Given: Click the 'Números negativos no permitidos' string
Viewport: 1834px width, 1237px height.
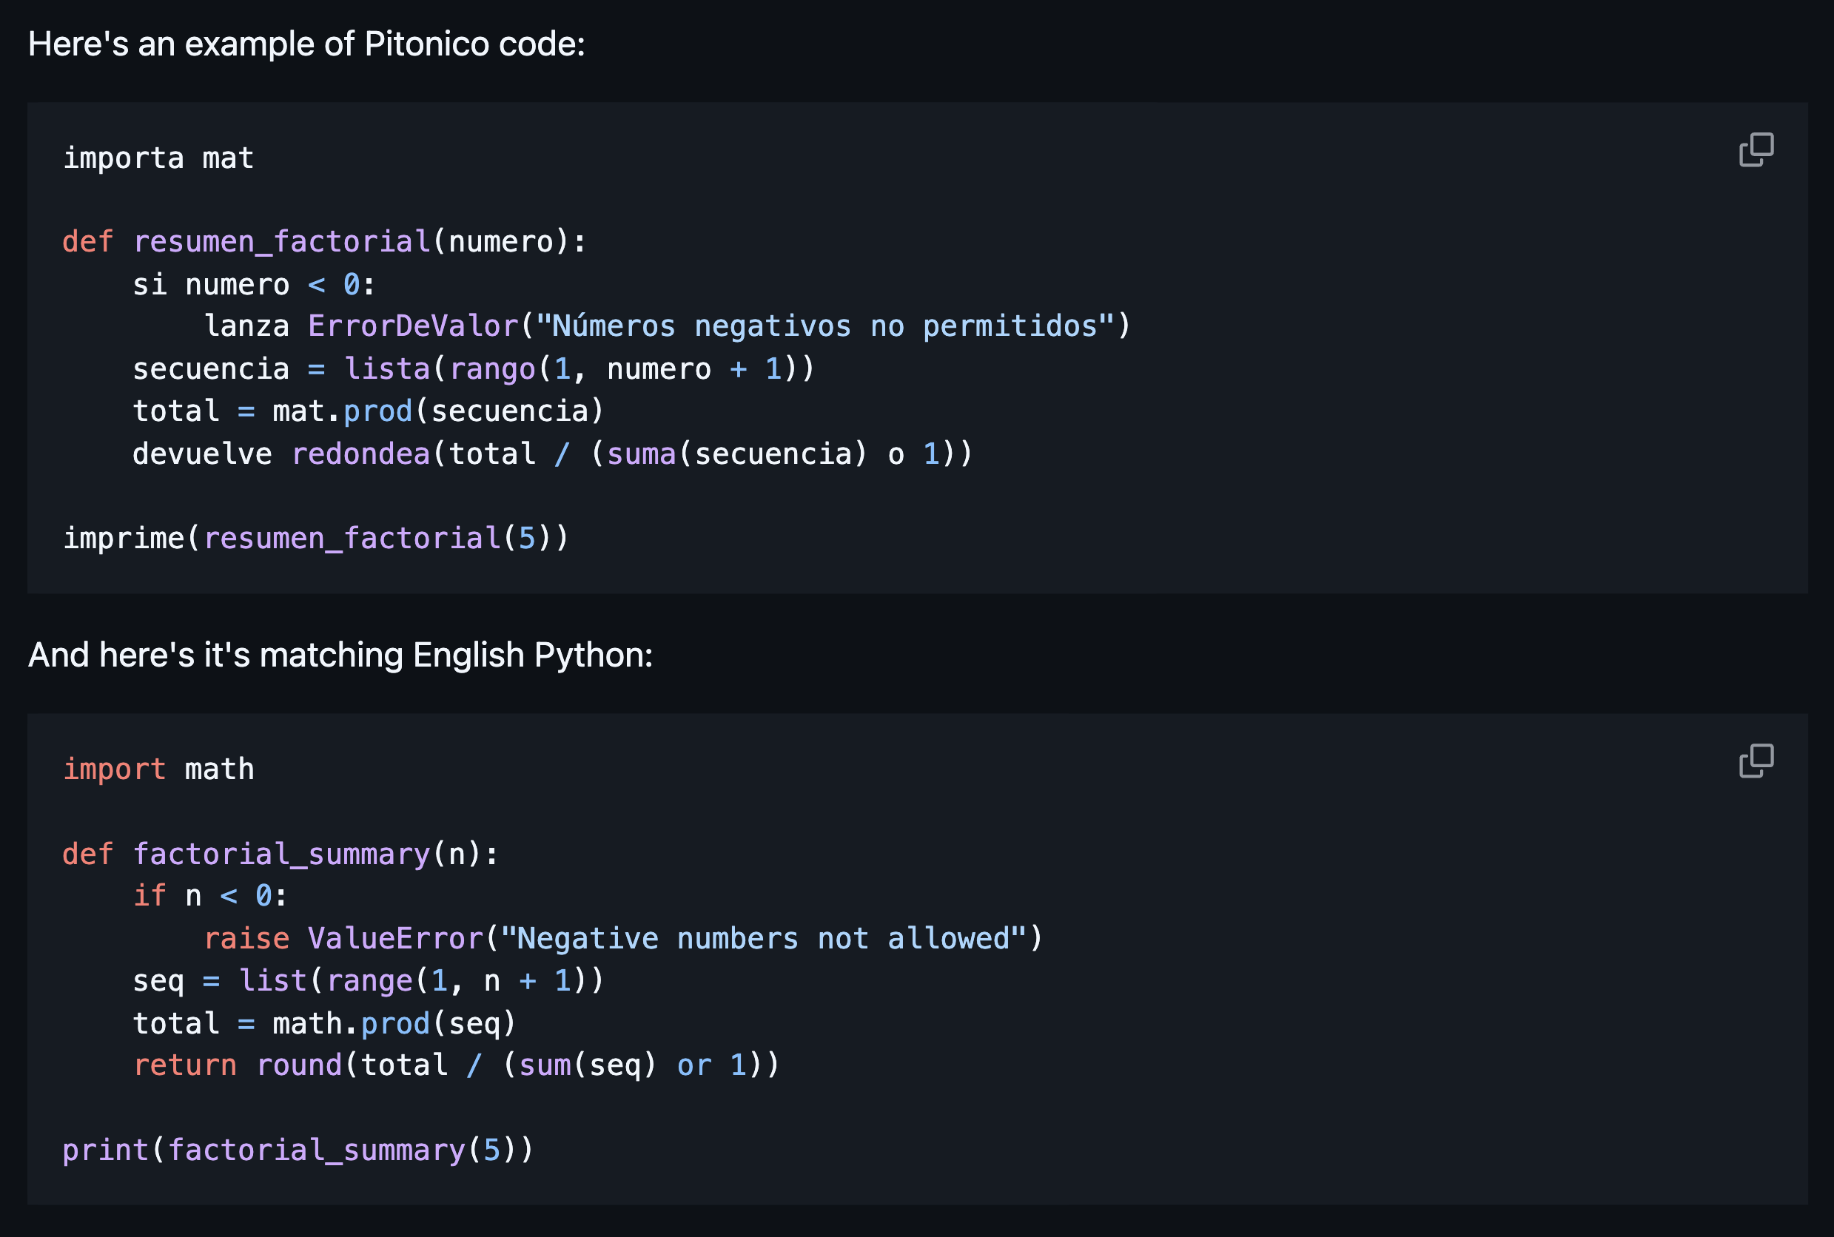Looking at the screenshot, I should tap(824, 326).
